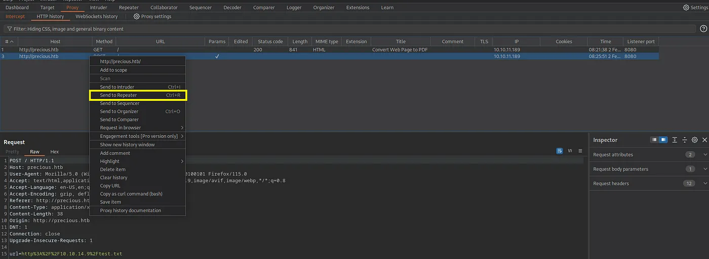This screenshot has height=259, width=709.
Task: Expand Request body parameters section
Action: click(705, 169)
